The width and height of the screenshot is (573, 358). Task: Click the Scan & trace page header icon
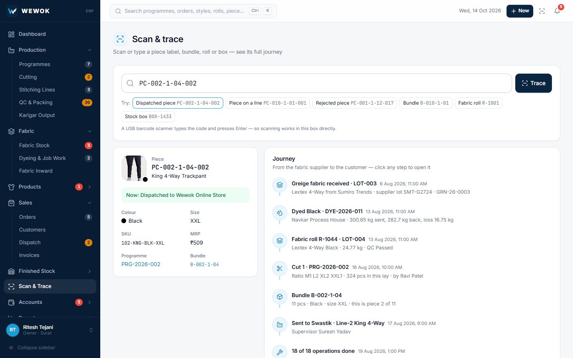(120, 39)
